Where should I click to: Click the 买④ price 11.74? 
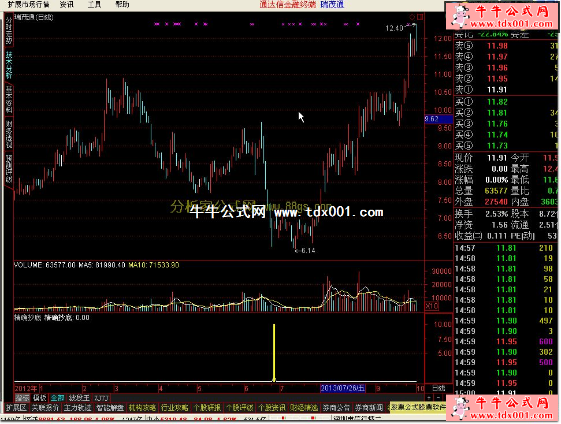click(x=497, y=135)
